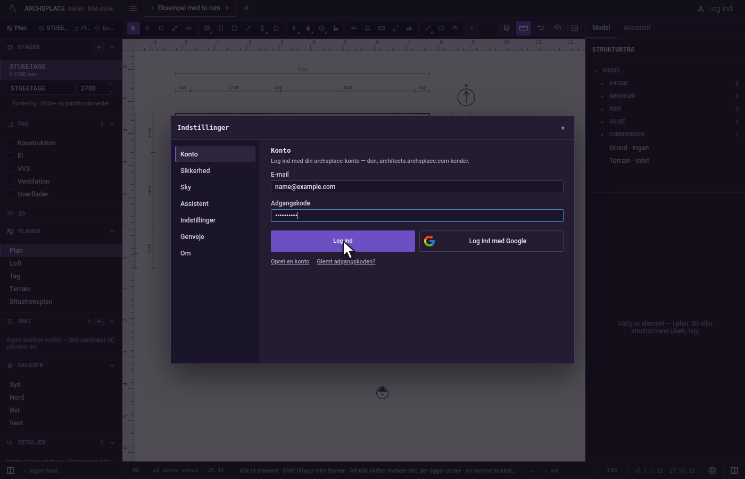This screenshot has width=745, height=479.
Task: Click the globe language icon
Action: 713,470
